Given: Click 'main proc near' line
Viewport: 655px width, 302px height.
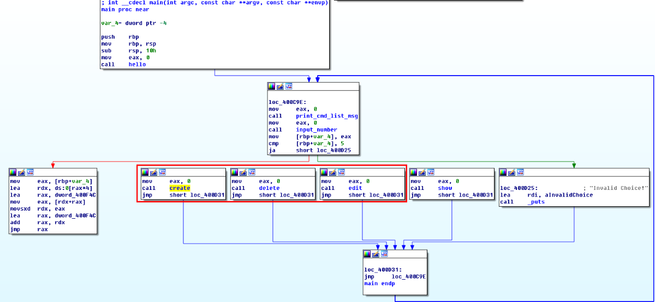Looking at the screenshot, I should pos(125,9).
